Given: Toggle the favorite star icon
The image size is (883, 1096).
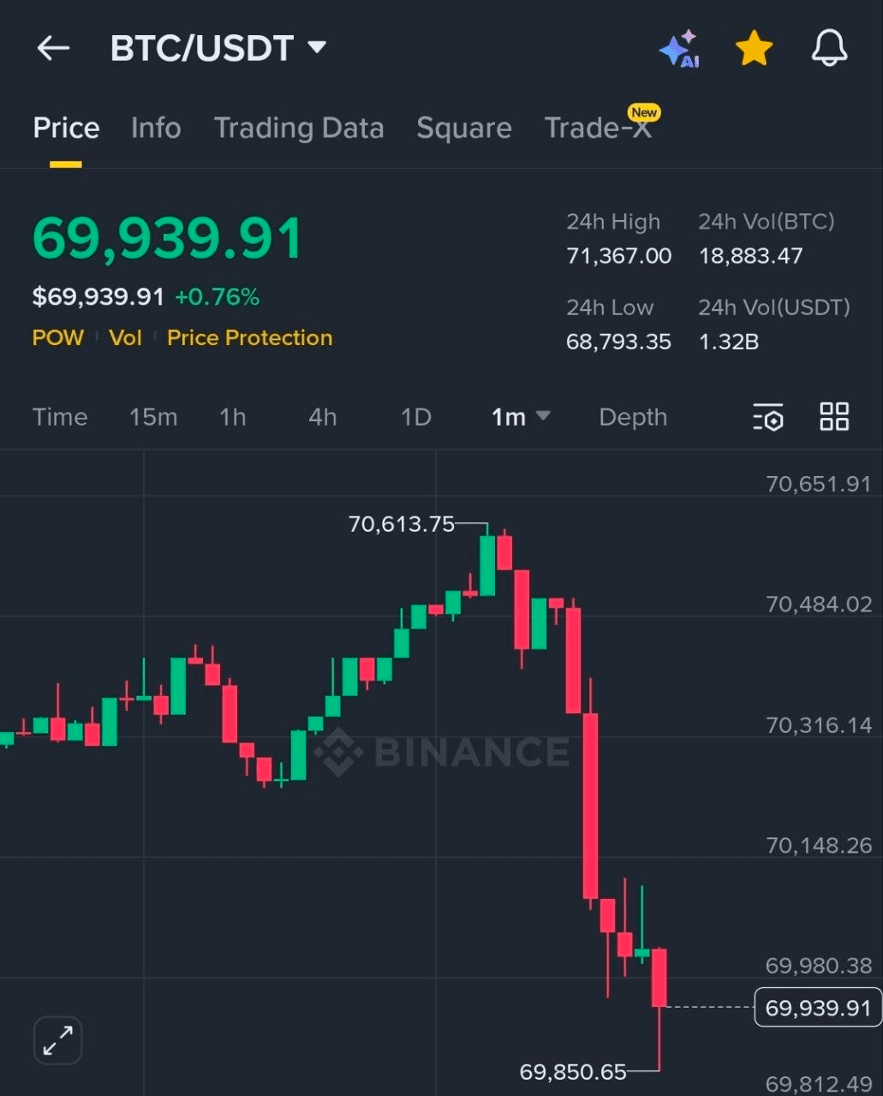Looking at the screenshot, I should click(x=754, y=49).
